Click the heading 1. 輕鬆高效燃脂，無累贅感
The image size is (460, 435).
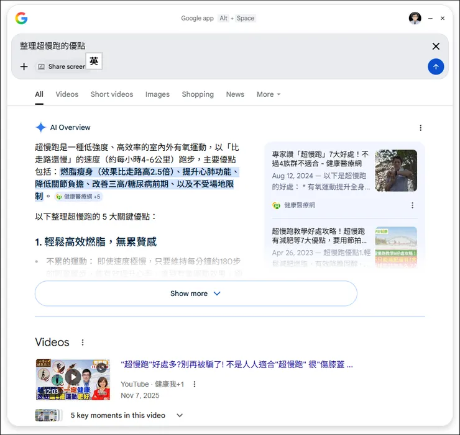pyautogui.click(x=96, y=242)
